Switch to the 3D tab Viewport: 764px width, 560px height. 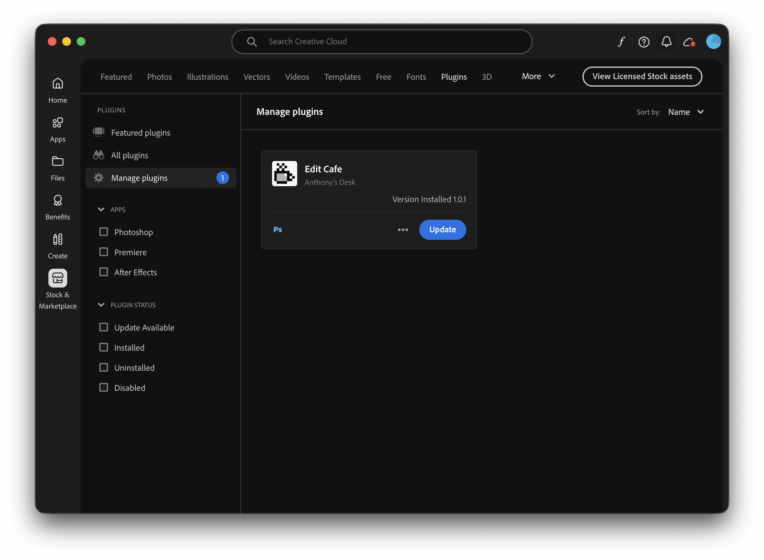click(x=487, y=77)
